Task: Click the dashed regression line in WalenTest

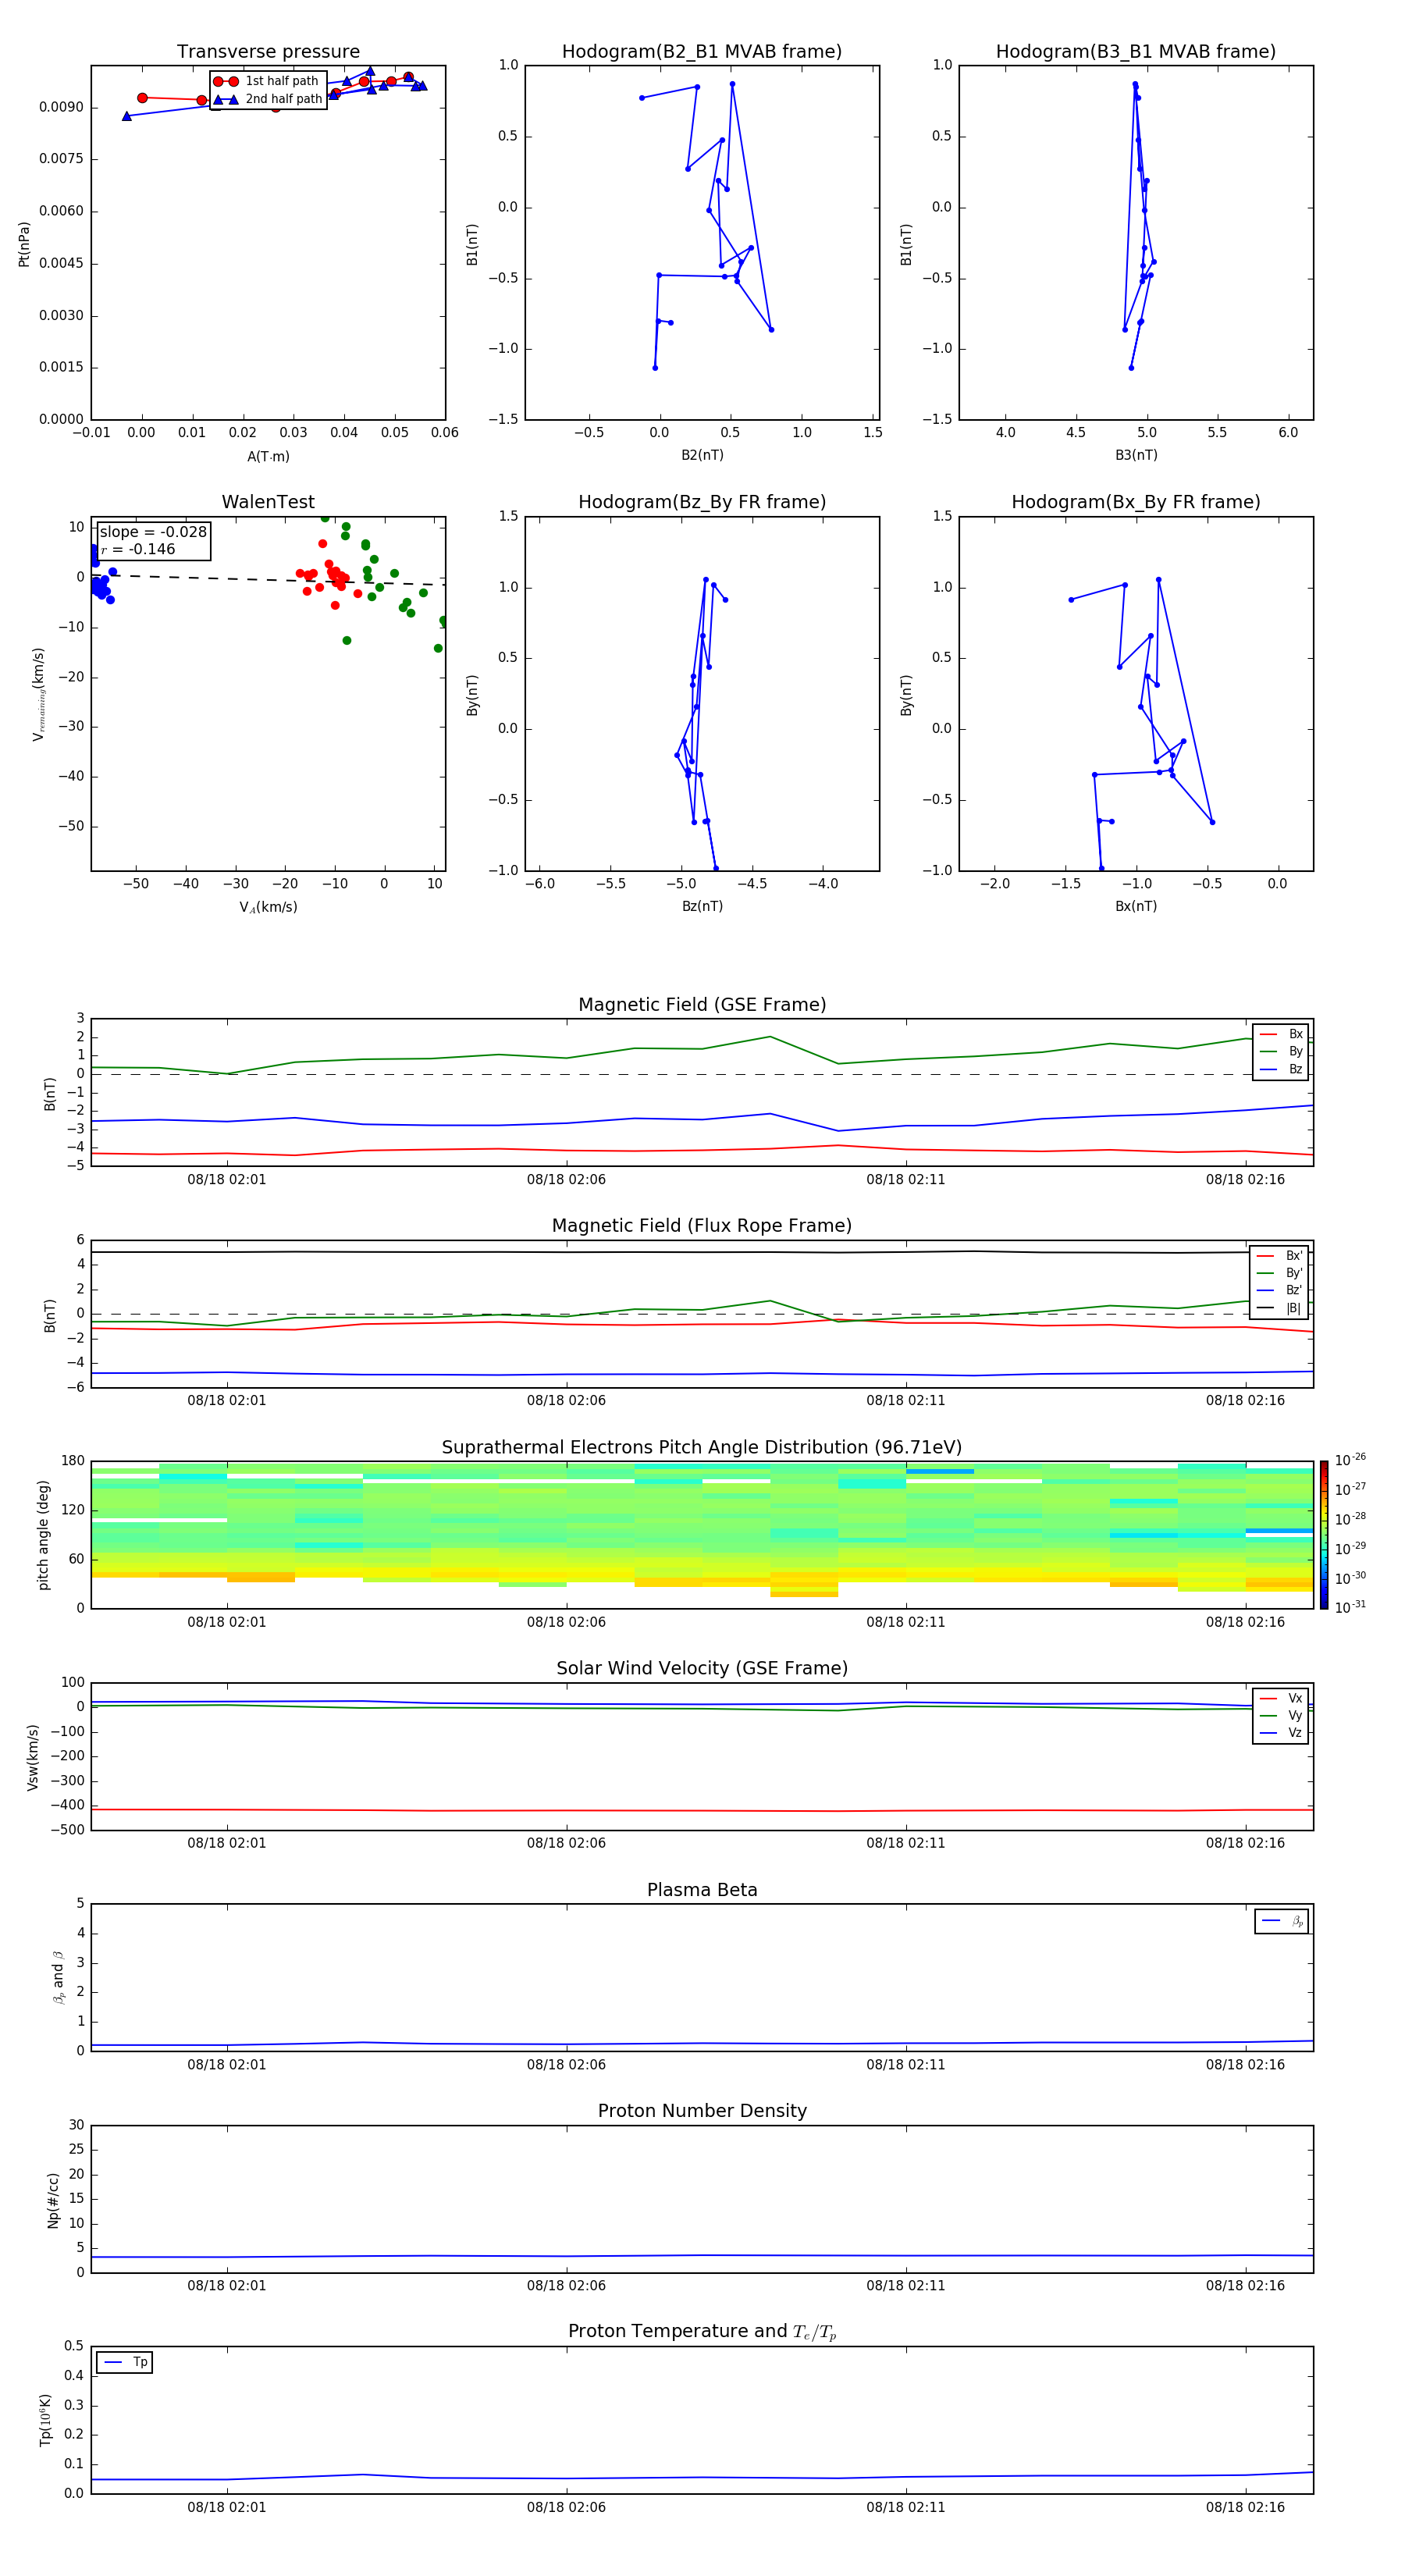Action: point(268,579)
